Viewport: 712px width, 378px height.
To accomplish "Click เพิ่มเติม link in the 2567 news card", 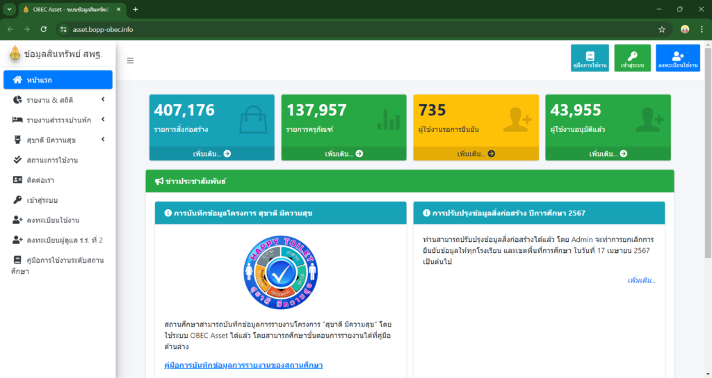I will (640, 280).
